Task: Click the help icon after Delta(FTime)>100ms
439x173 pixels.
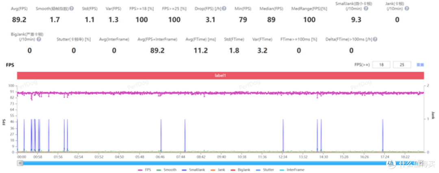Action: click(x=375, y=39)
